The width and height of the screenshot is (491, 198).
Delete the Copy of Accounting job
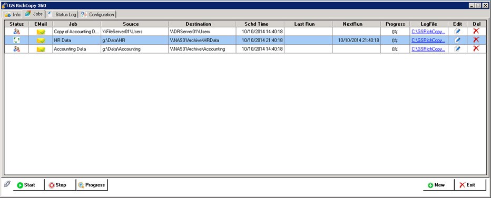click(476, 31)
